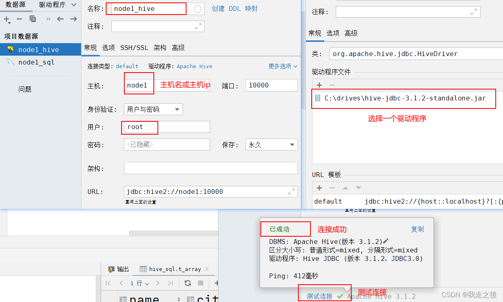This screenshot has width=503, height=302.
Task: Navigate forward with right arrow
Action: (x=73, y=19)
